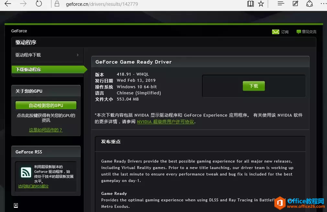The width and height of the screenshot is (327, 212).
Task: Click the broken image icon below the sidebar
Action: (16, 205)
